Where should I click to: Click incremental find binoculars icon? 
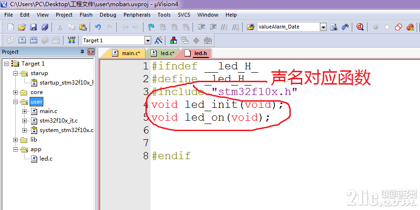(x=345, y=27)
